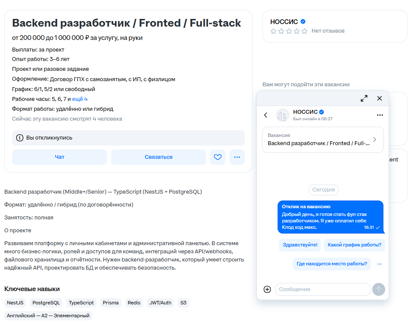This screenshot has height=322, width=414.
Task: Pick quick reply Где находится место работы?
Action: pos(332,264)
